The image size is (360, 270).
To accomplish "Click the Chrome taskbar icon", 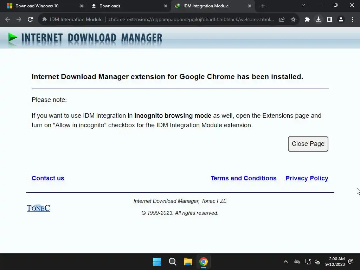I will pos(204,262).
